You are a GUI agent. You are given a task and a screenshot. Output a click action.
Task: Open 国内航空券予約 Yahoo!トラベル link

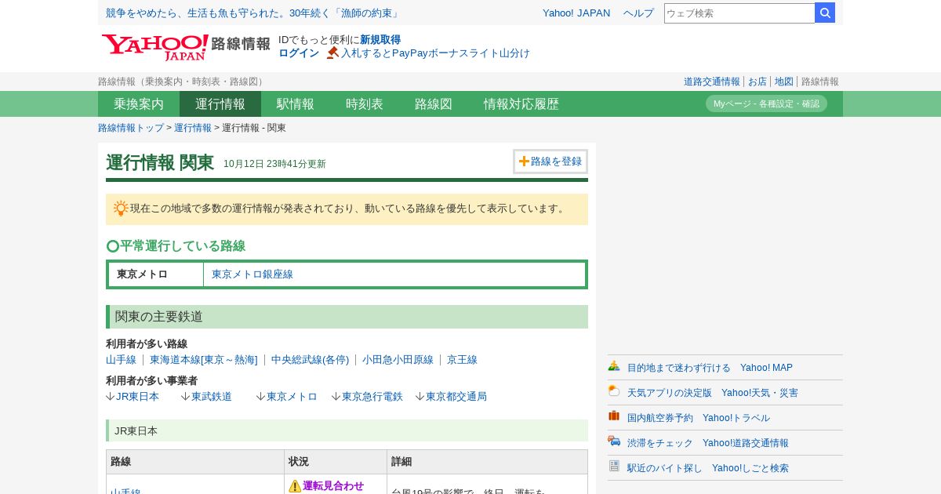tap(699, 418)
